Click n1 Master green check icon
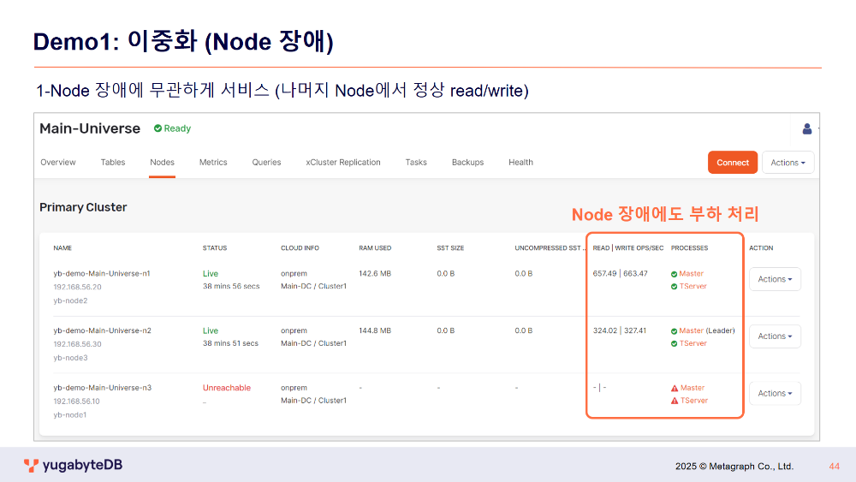Screen dimensions: 856x482 (x=675, y=274)
